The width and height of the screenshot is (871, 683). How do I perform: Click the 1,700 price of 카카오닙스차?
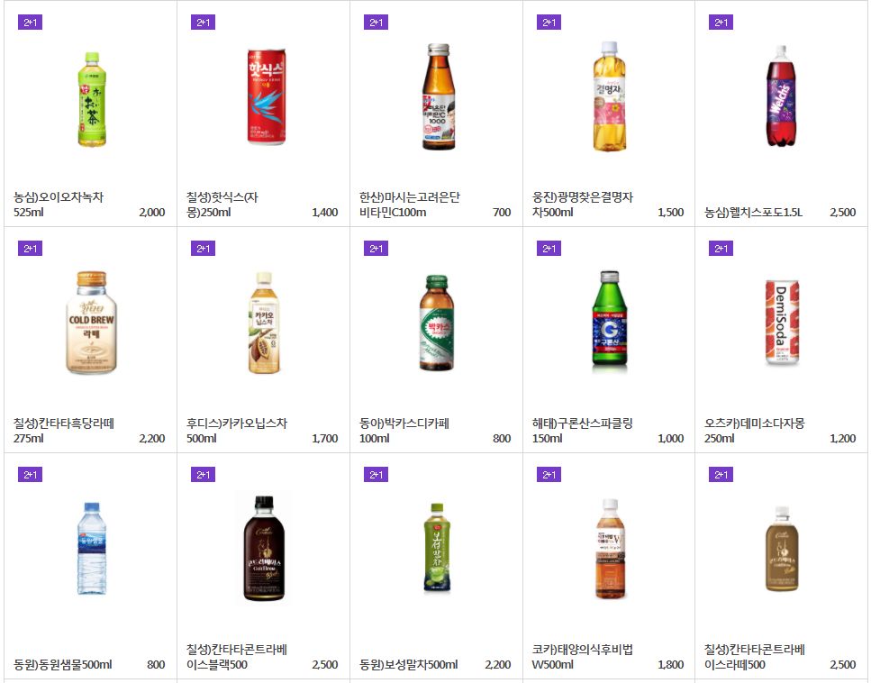325,439
